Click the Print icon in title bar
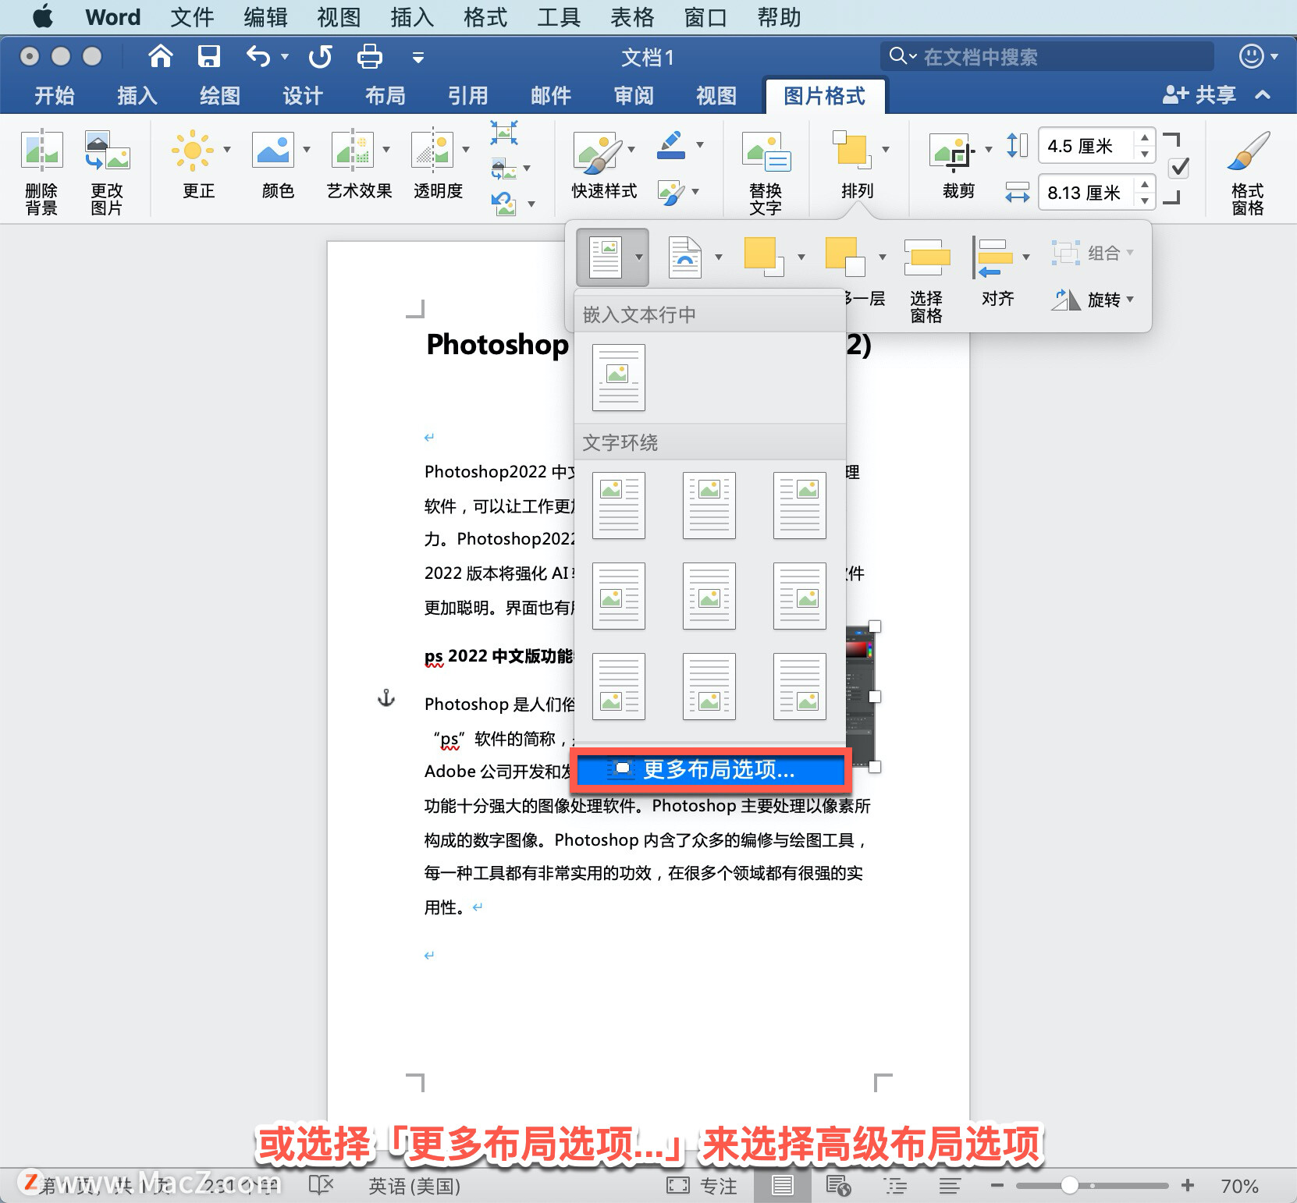This screenshot has width=1297, height=1203. (369, 56)
